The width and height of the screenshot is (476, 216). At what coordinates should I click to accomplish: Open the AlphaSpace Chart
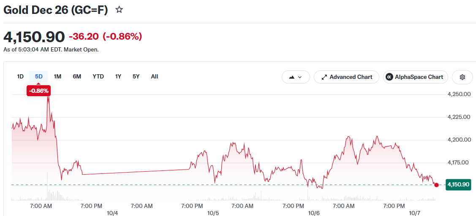[x=415, y=77]
